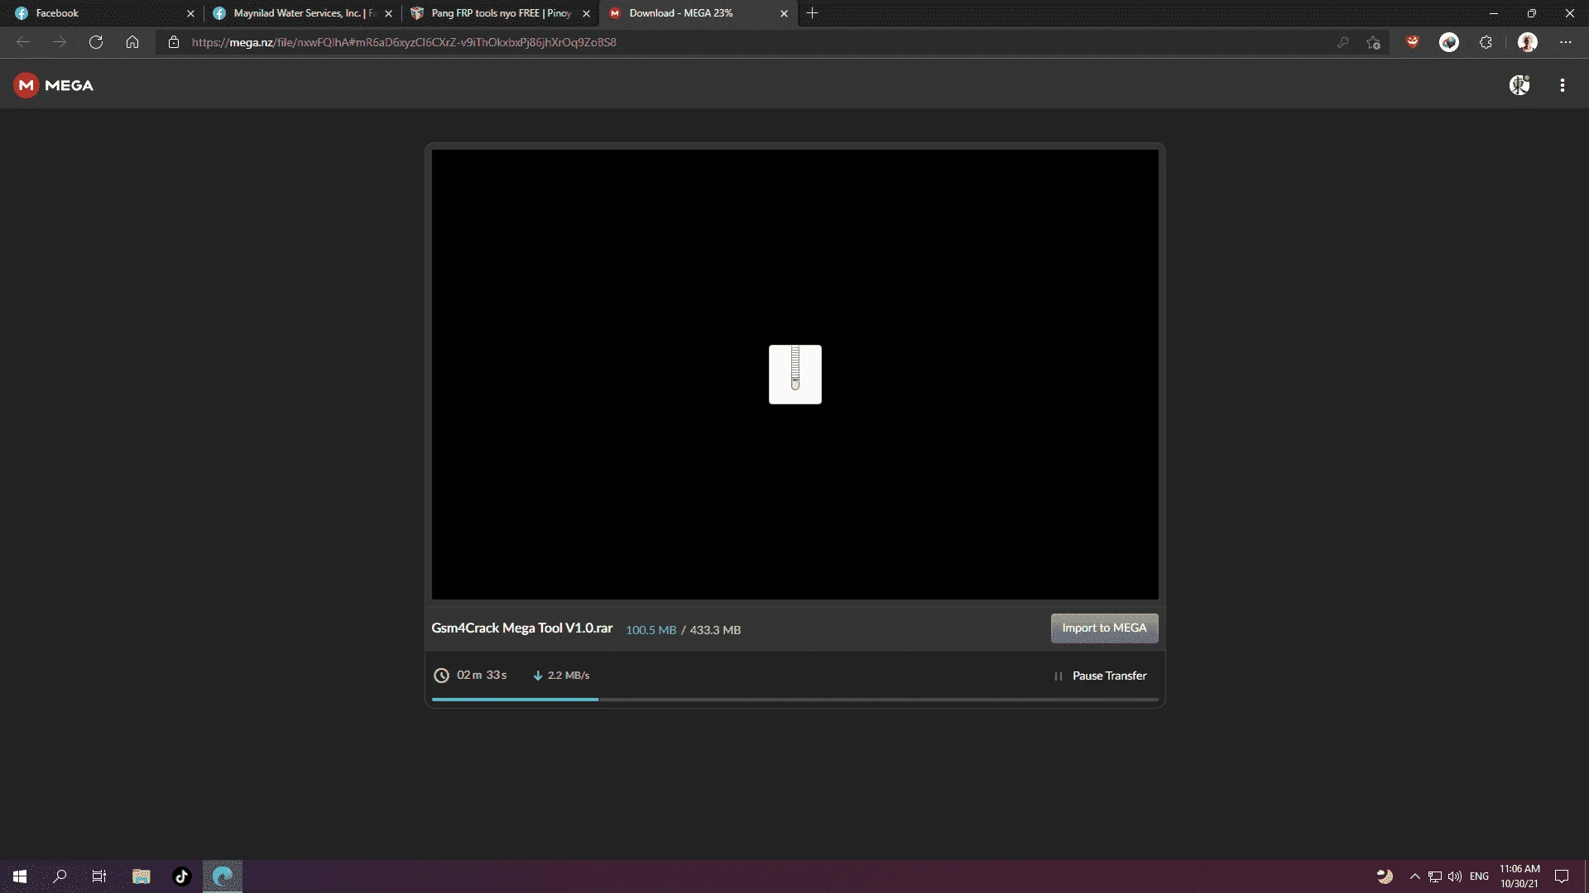Open network settings tray icon

coord(1434,876)
